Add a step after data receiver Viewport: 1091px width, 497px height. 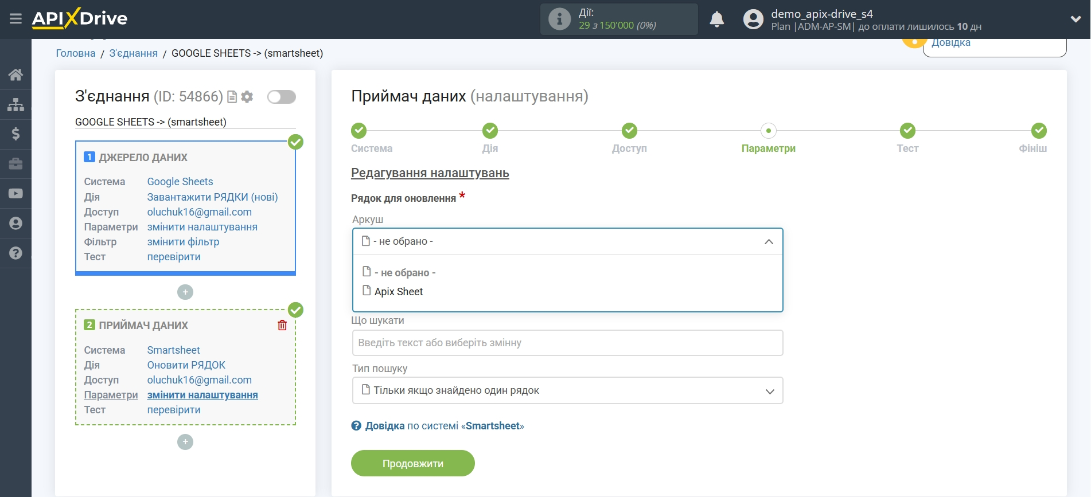tap(185, 442)
